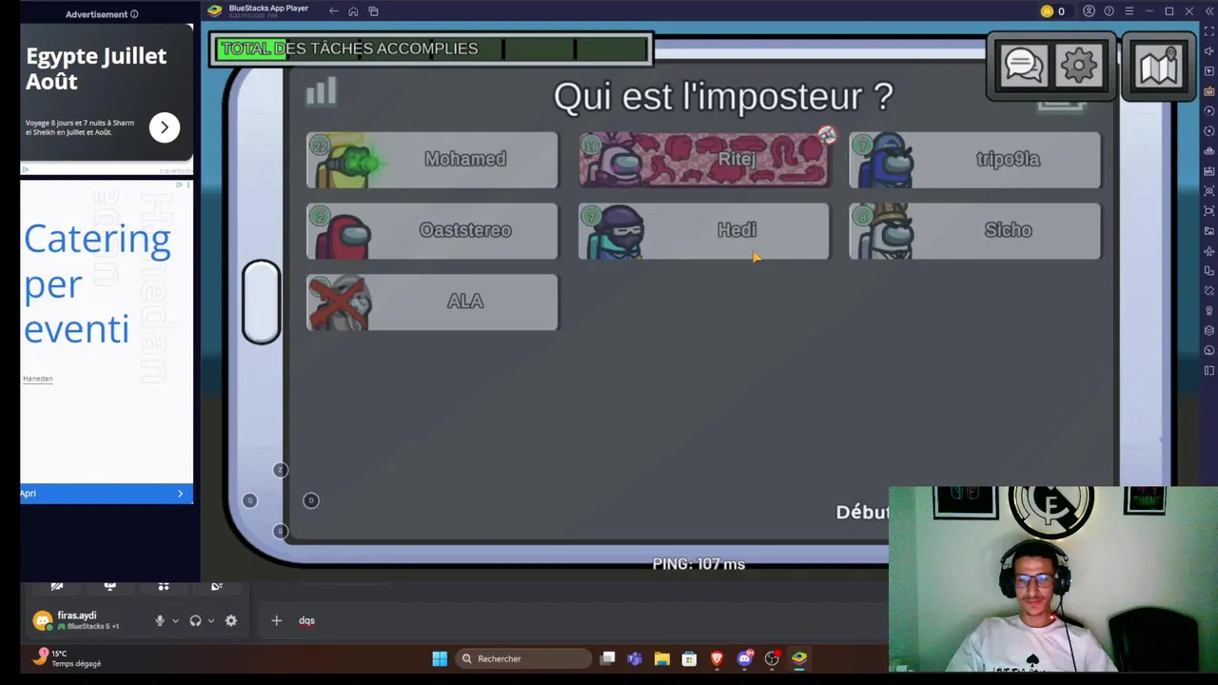Image resolution: width=1218 pixels, height=685 pixels.
Task: Switch to BlueStacks in the taskbar
Action: click(800, 658)
